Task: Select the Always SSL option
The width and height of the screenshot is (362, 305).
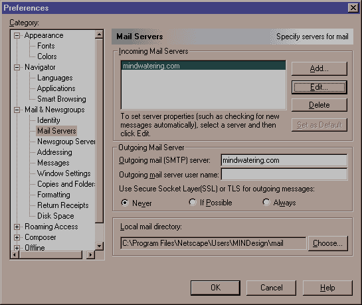Action: pyautogui.click(x=266, y=202)
